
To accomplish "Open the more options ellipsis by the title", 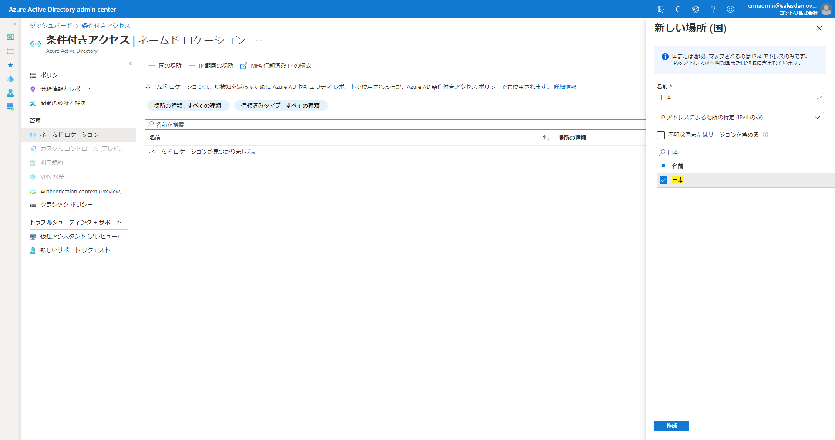I will pos(259,40).
